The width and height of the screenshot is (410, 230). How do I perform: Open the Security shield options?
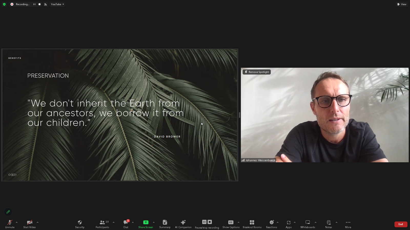pos(80,224)
